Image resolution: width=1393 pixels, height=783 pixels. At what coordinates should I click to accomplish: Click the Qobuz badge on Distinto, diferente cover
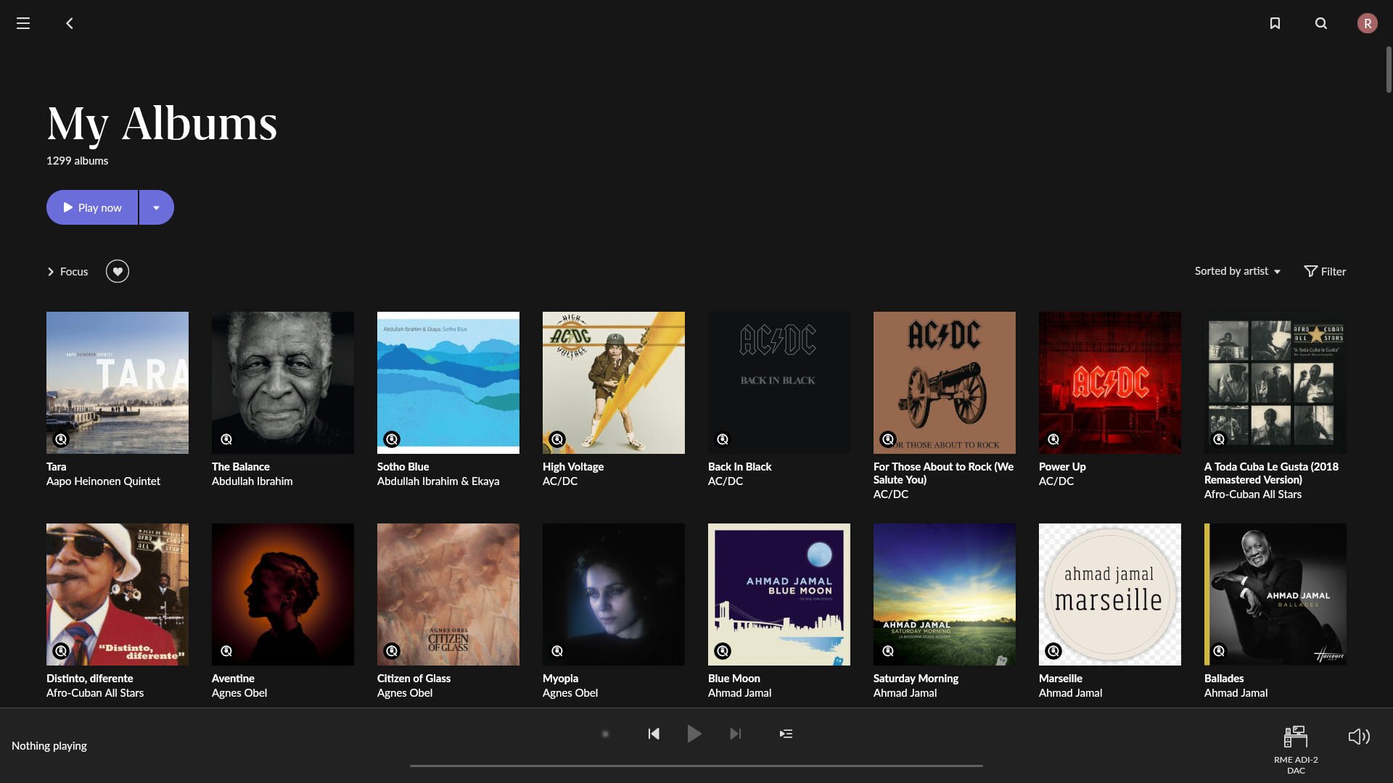(x=61, y=650)
